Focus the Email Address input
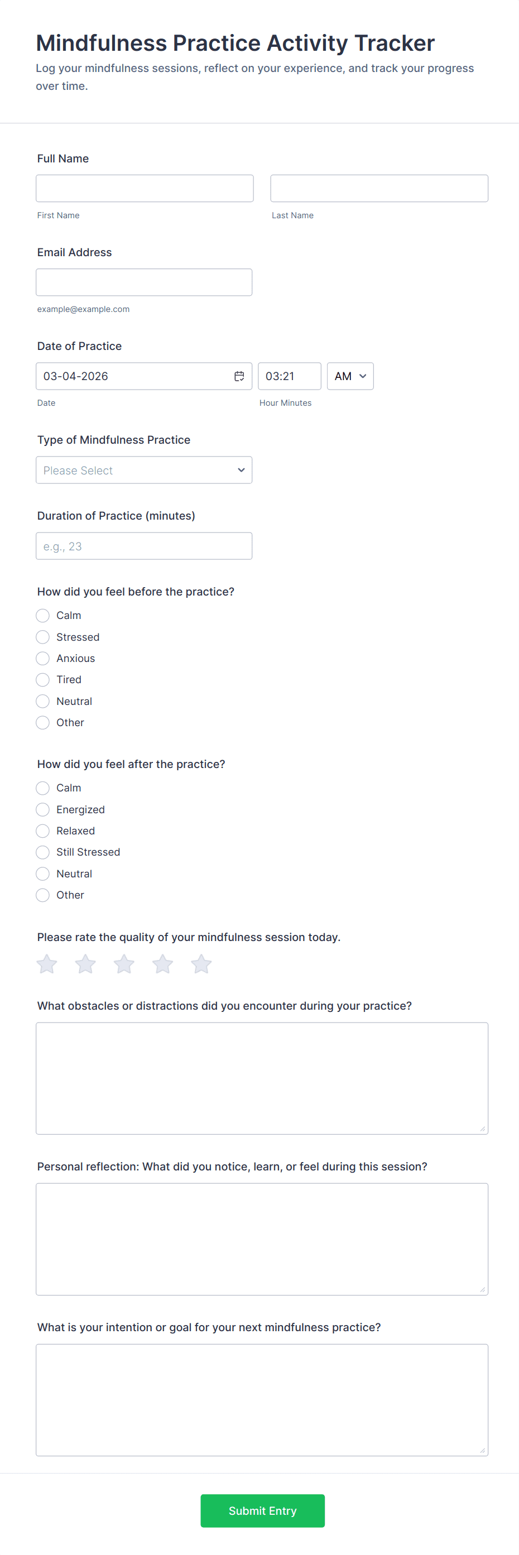 point(143,282)
